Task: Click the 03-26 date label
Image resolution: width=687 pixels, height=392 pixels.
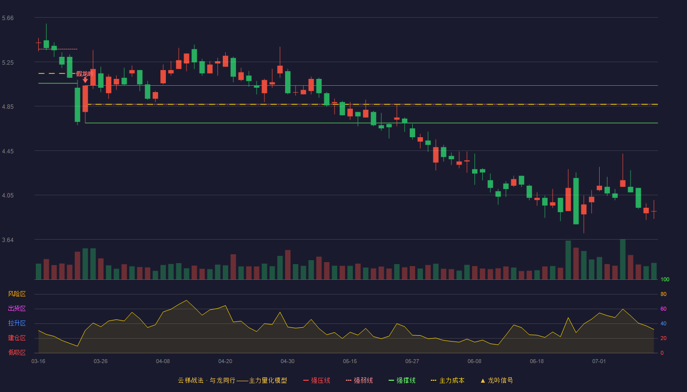Action: click(101, 361)
